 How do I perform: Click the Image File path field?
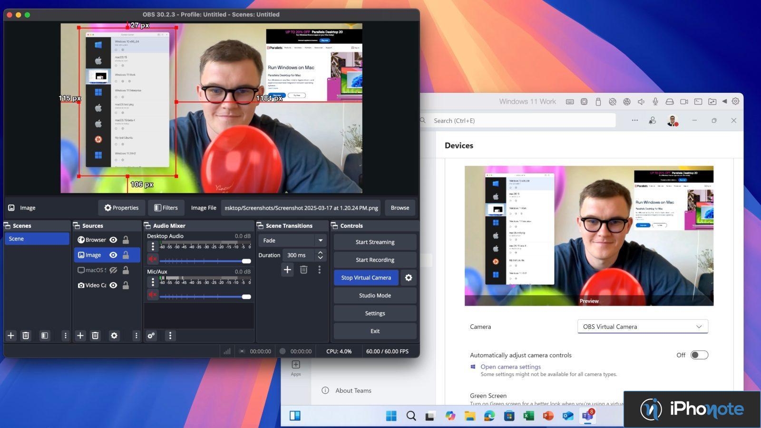click(301, 208)
